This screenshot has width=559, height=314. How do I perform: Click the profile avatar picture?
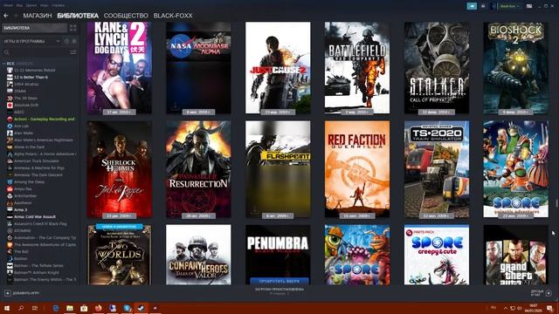493,6
